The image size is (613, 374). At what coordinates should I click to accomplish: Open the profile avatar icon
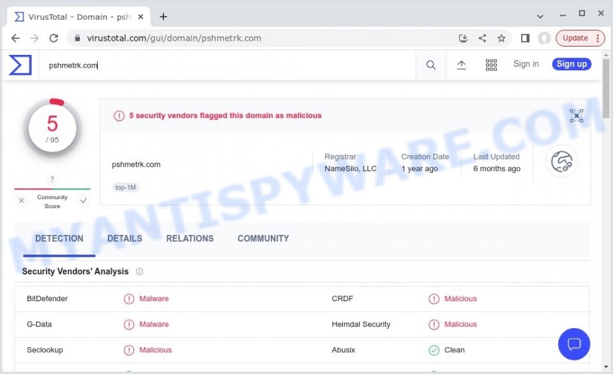pos(544,38)
